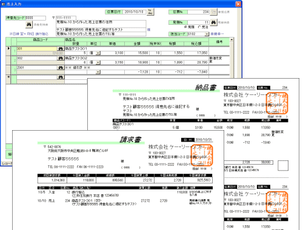Click the payment terms blue link text

pos(29,34)
